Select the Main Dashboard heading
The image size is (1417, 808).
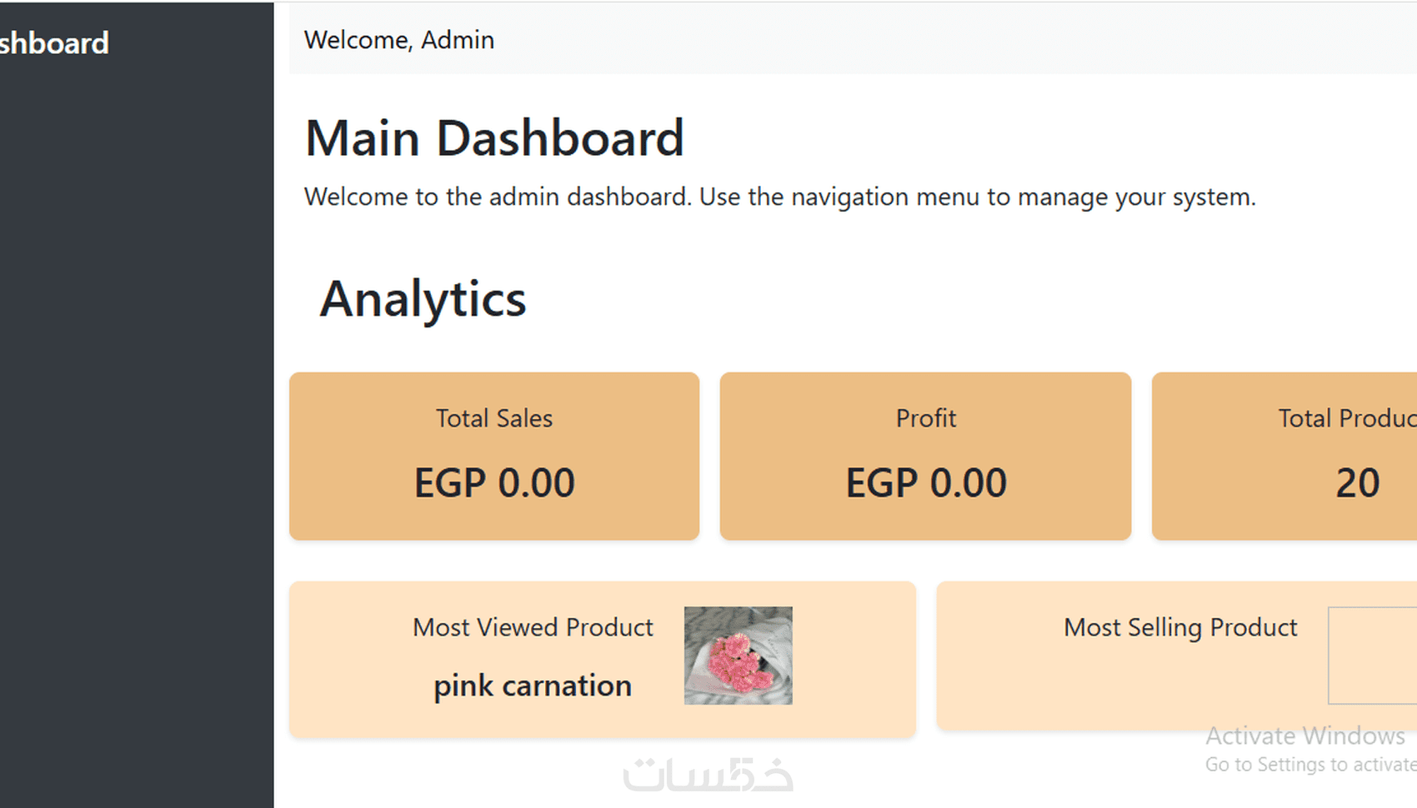click(x=494, y=137)
